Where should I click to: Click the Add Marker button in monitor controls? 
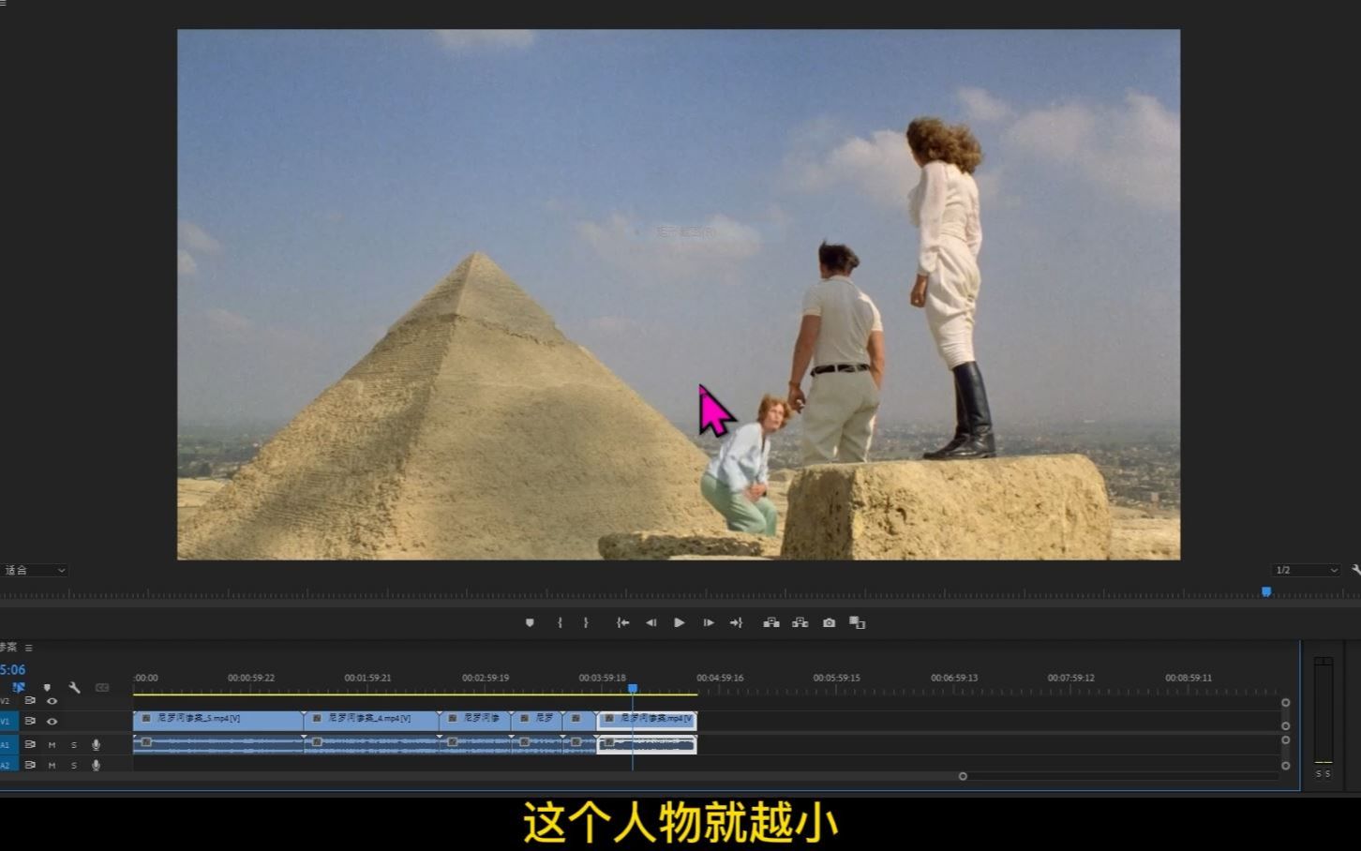coord(530,622)
